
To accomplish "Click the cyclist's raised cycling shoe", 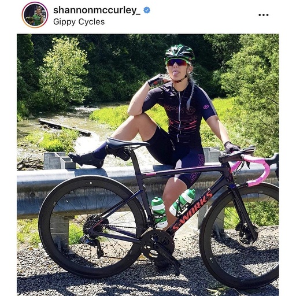I will [x=87, y=159].
